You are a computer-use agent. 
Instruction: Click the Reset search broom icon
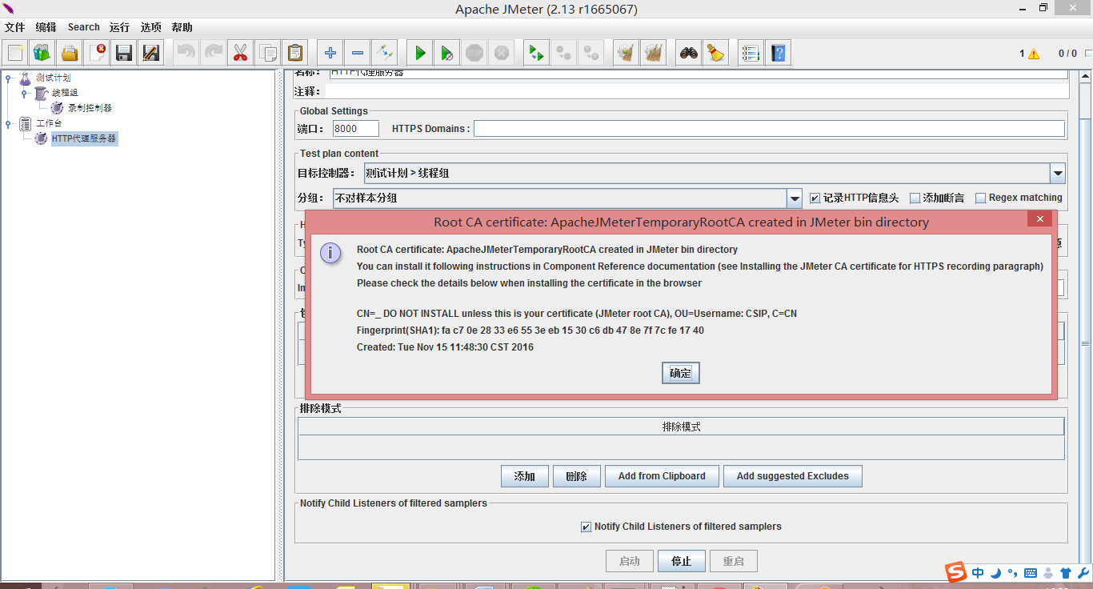point(715,54)
